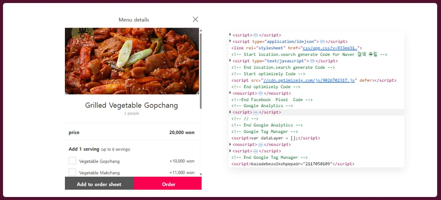Expand the text/javascript script node

click(x=230, y=61)
